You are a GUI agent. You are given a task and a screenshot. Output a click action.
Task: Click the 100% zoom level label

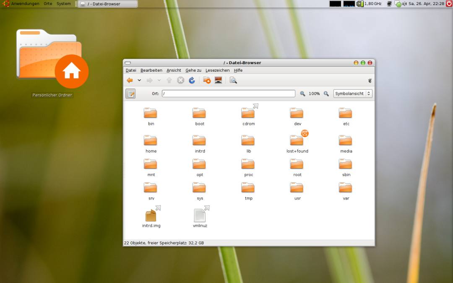(x=314, y=93)
